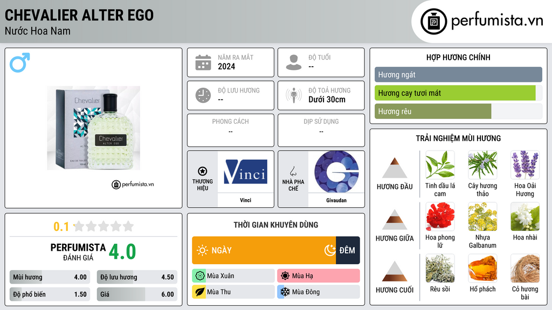
Task: Click the five-star user rating row
Action: click(x=103, y=226)
